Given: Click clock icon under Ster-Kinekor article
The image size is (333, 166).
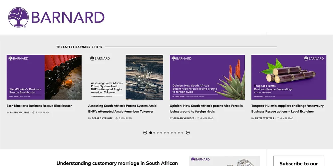Looking at the screenshot, I should [x=33, y=113].
